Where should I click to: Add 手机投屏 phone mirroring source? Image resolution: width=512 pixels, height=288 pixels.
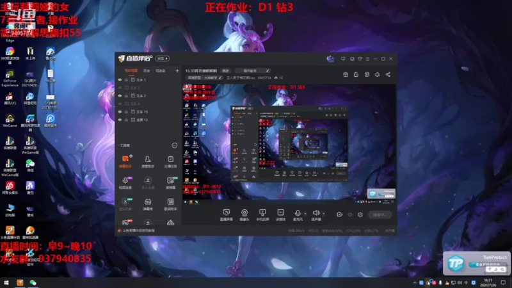pyautogui.click(x=262, y=215)
